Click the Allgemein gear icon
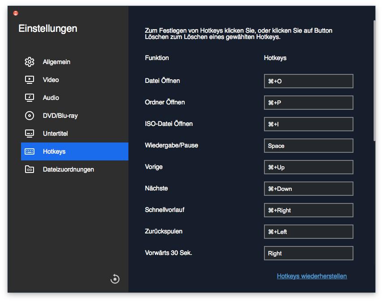The height and width of the screenshot is (302, 383). click(x=30, y=62)
